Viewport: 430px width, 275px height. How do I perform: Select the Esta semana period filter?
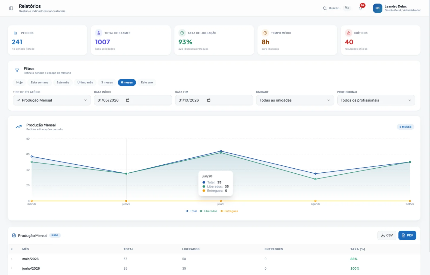pyautogui.click(x=40, y=82)
